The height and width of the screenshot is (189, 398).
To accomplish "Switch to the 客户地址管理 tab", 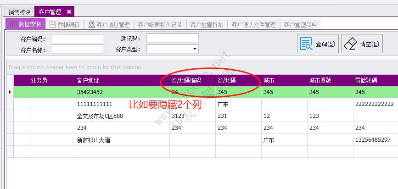I will (x=109, y=25).
